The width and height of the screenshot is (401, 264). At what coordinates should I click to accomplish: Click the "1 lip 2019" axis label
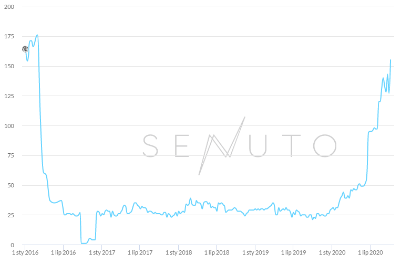coord(293,252)
